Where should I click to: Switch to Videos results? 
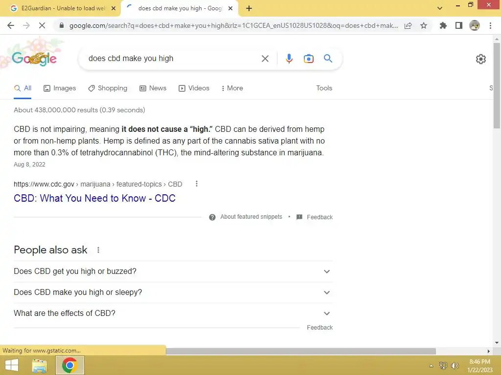click(x=194, y=88)
